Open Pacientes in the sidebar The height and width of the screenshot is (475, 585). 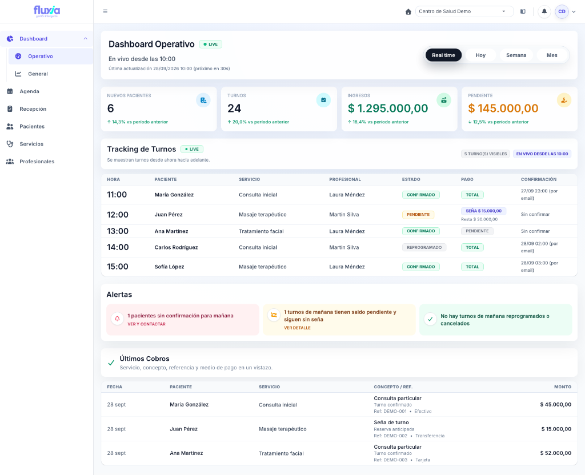pyautogui.click(x=47, y=126)
